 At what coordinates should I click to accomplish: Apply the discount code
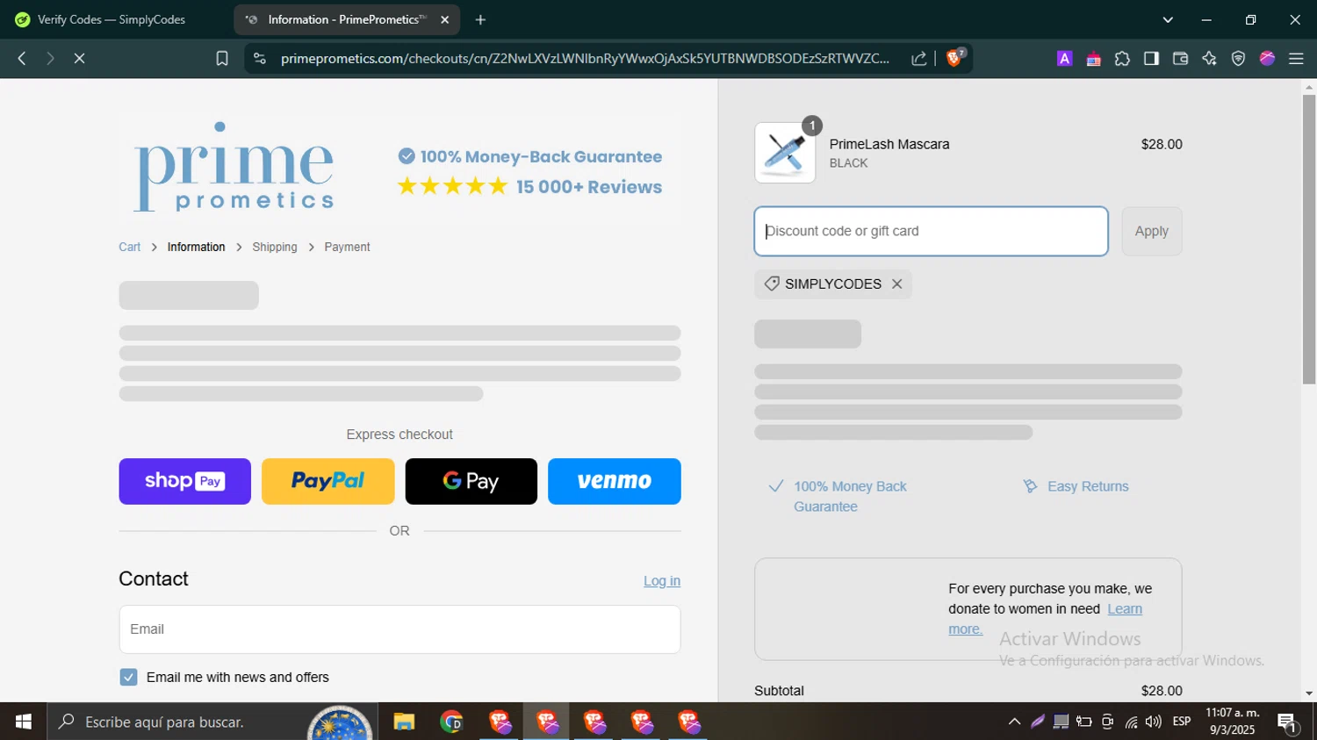coord(1151,232)
